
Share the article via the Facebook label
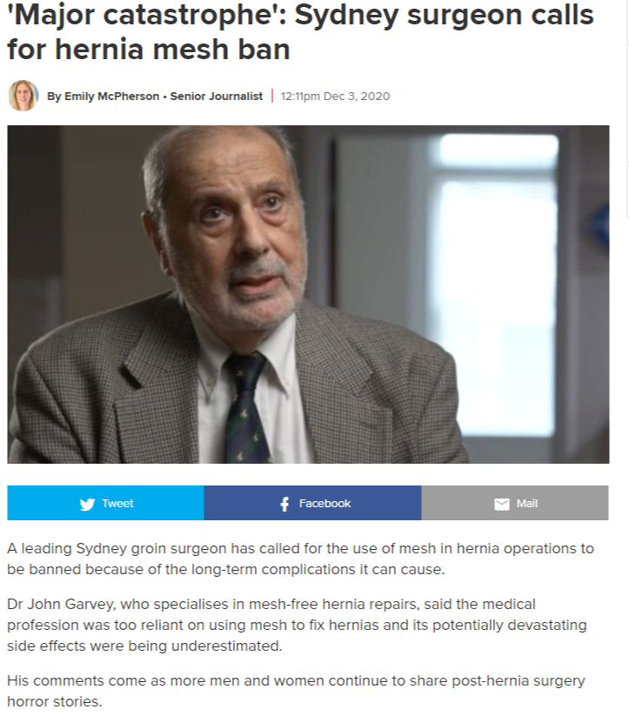[x=325, y=504]
